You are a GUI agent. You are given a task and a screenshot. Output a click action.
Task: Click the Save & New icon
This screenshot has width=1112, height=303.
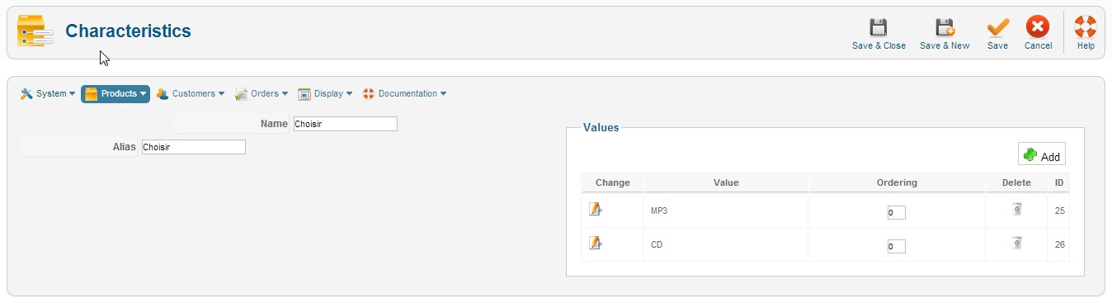(x=945, y=27)
